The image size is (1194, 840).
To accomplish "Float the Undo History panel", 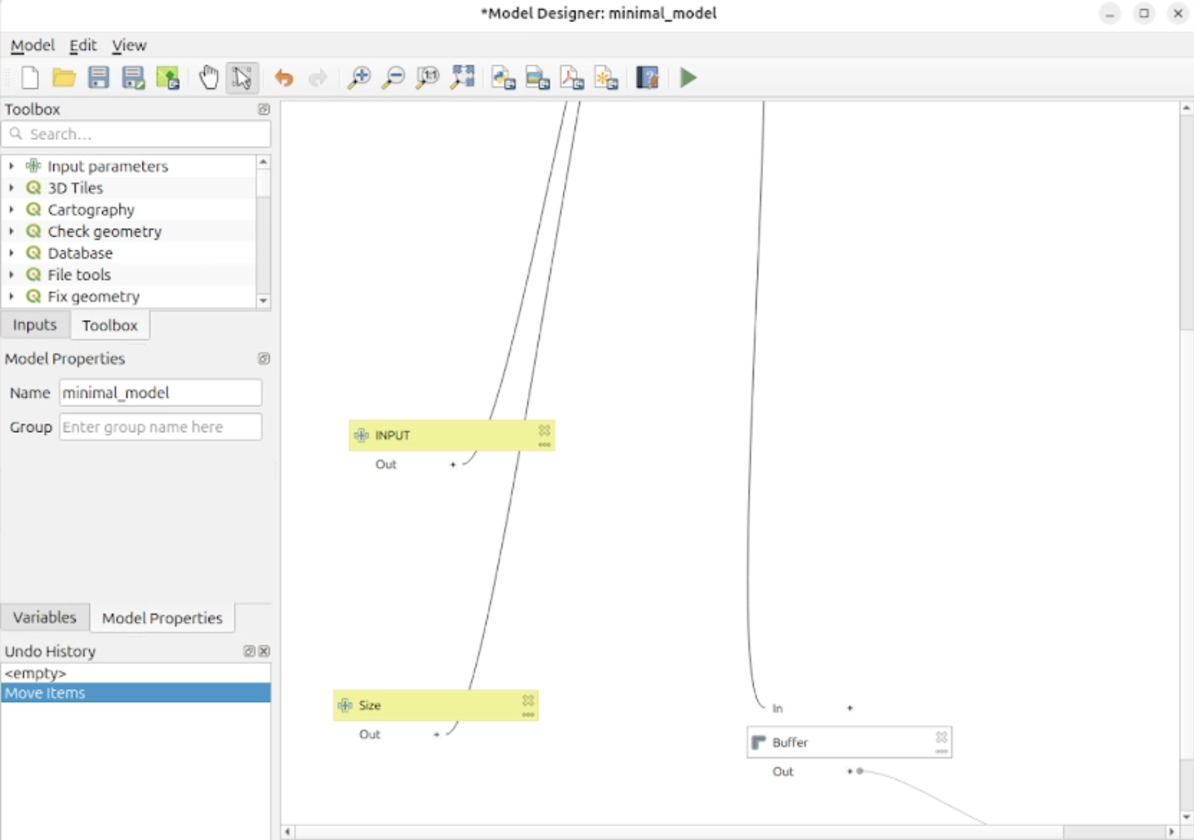I will (249, 651).
